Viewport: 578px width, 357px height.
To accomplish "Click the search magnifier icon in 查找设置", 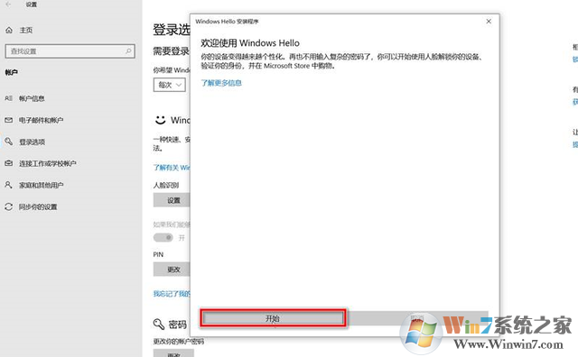I will point(128,51).
